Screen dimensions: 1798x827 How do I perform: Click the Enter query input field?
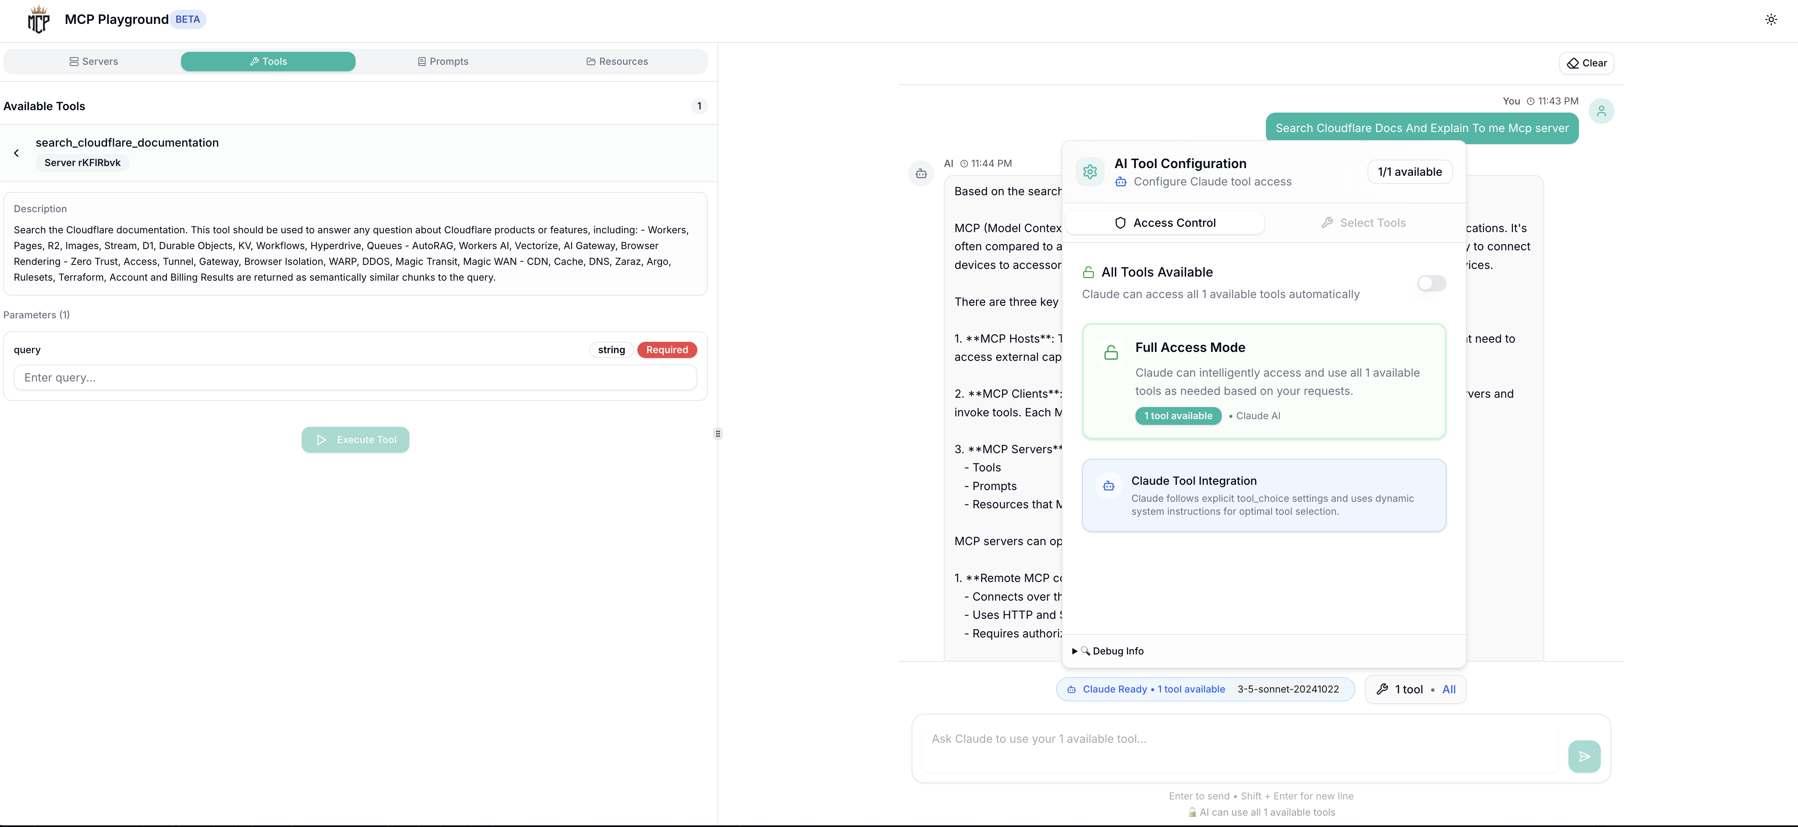[355, 377]
